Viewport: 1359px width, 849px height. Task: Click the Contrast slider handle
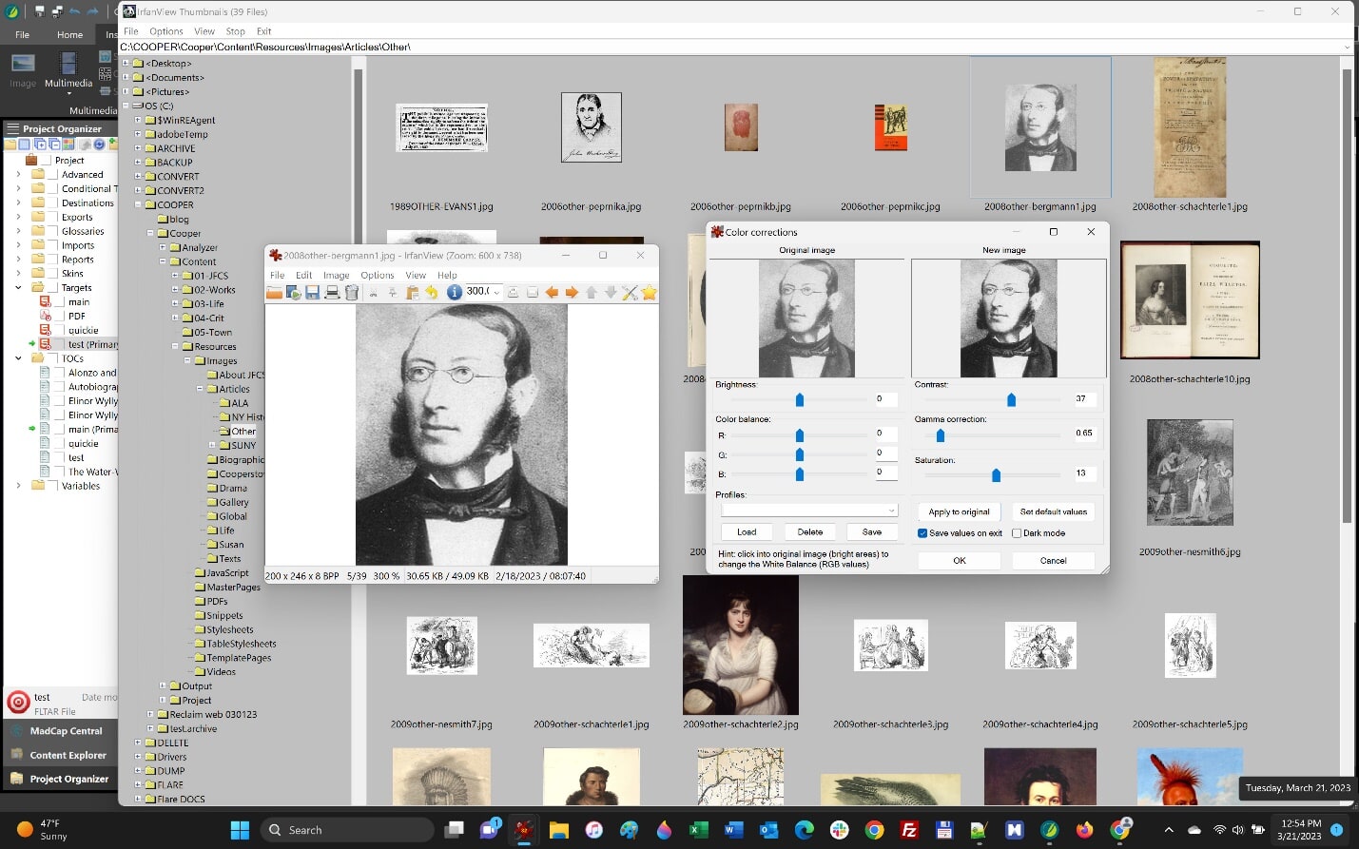coord(1011,400)
